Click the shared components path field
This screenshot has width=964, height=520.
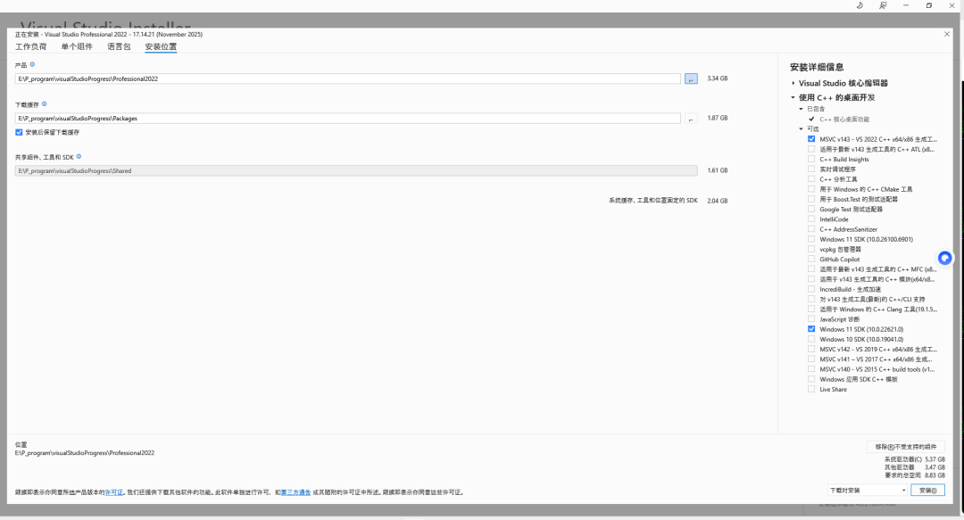[356, 171]
